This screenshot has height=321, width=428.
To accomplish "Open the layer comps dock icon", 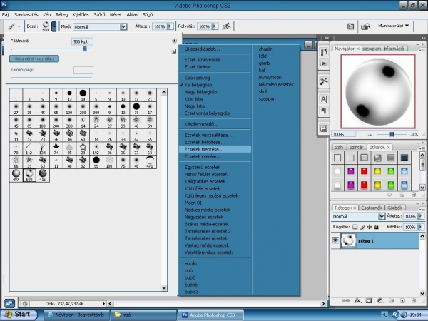I will pos(324,128).
